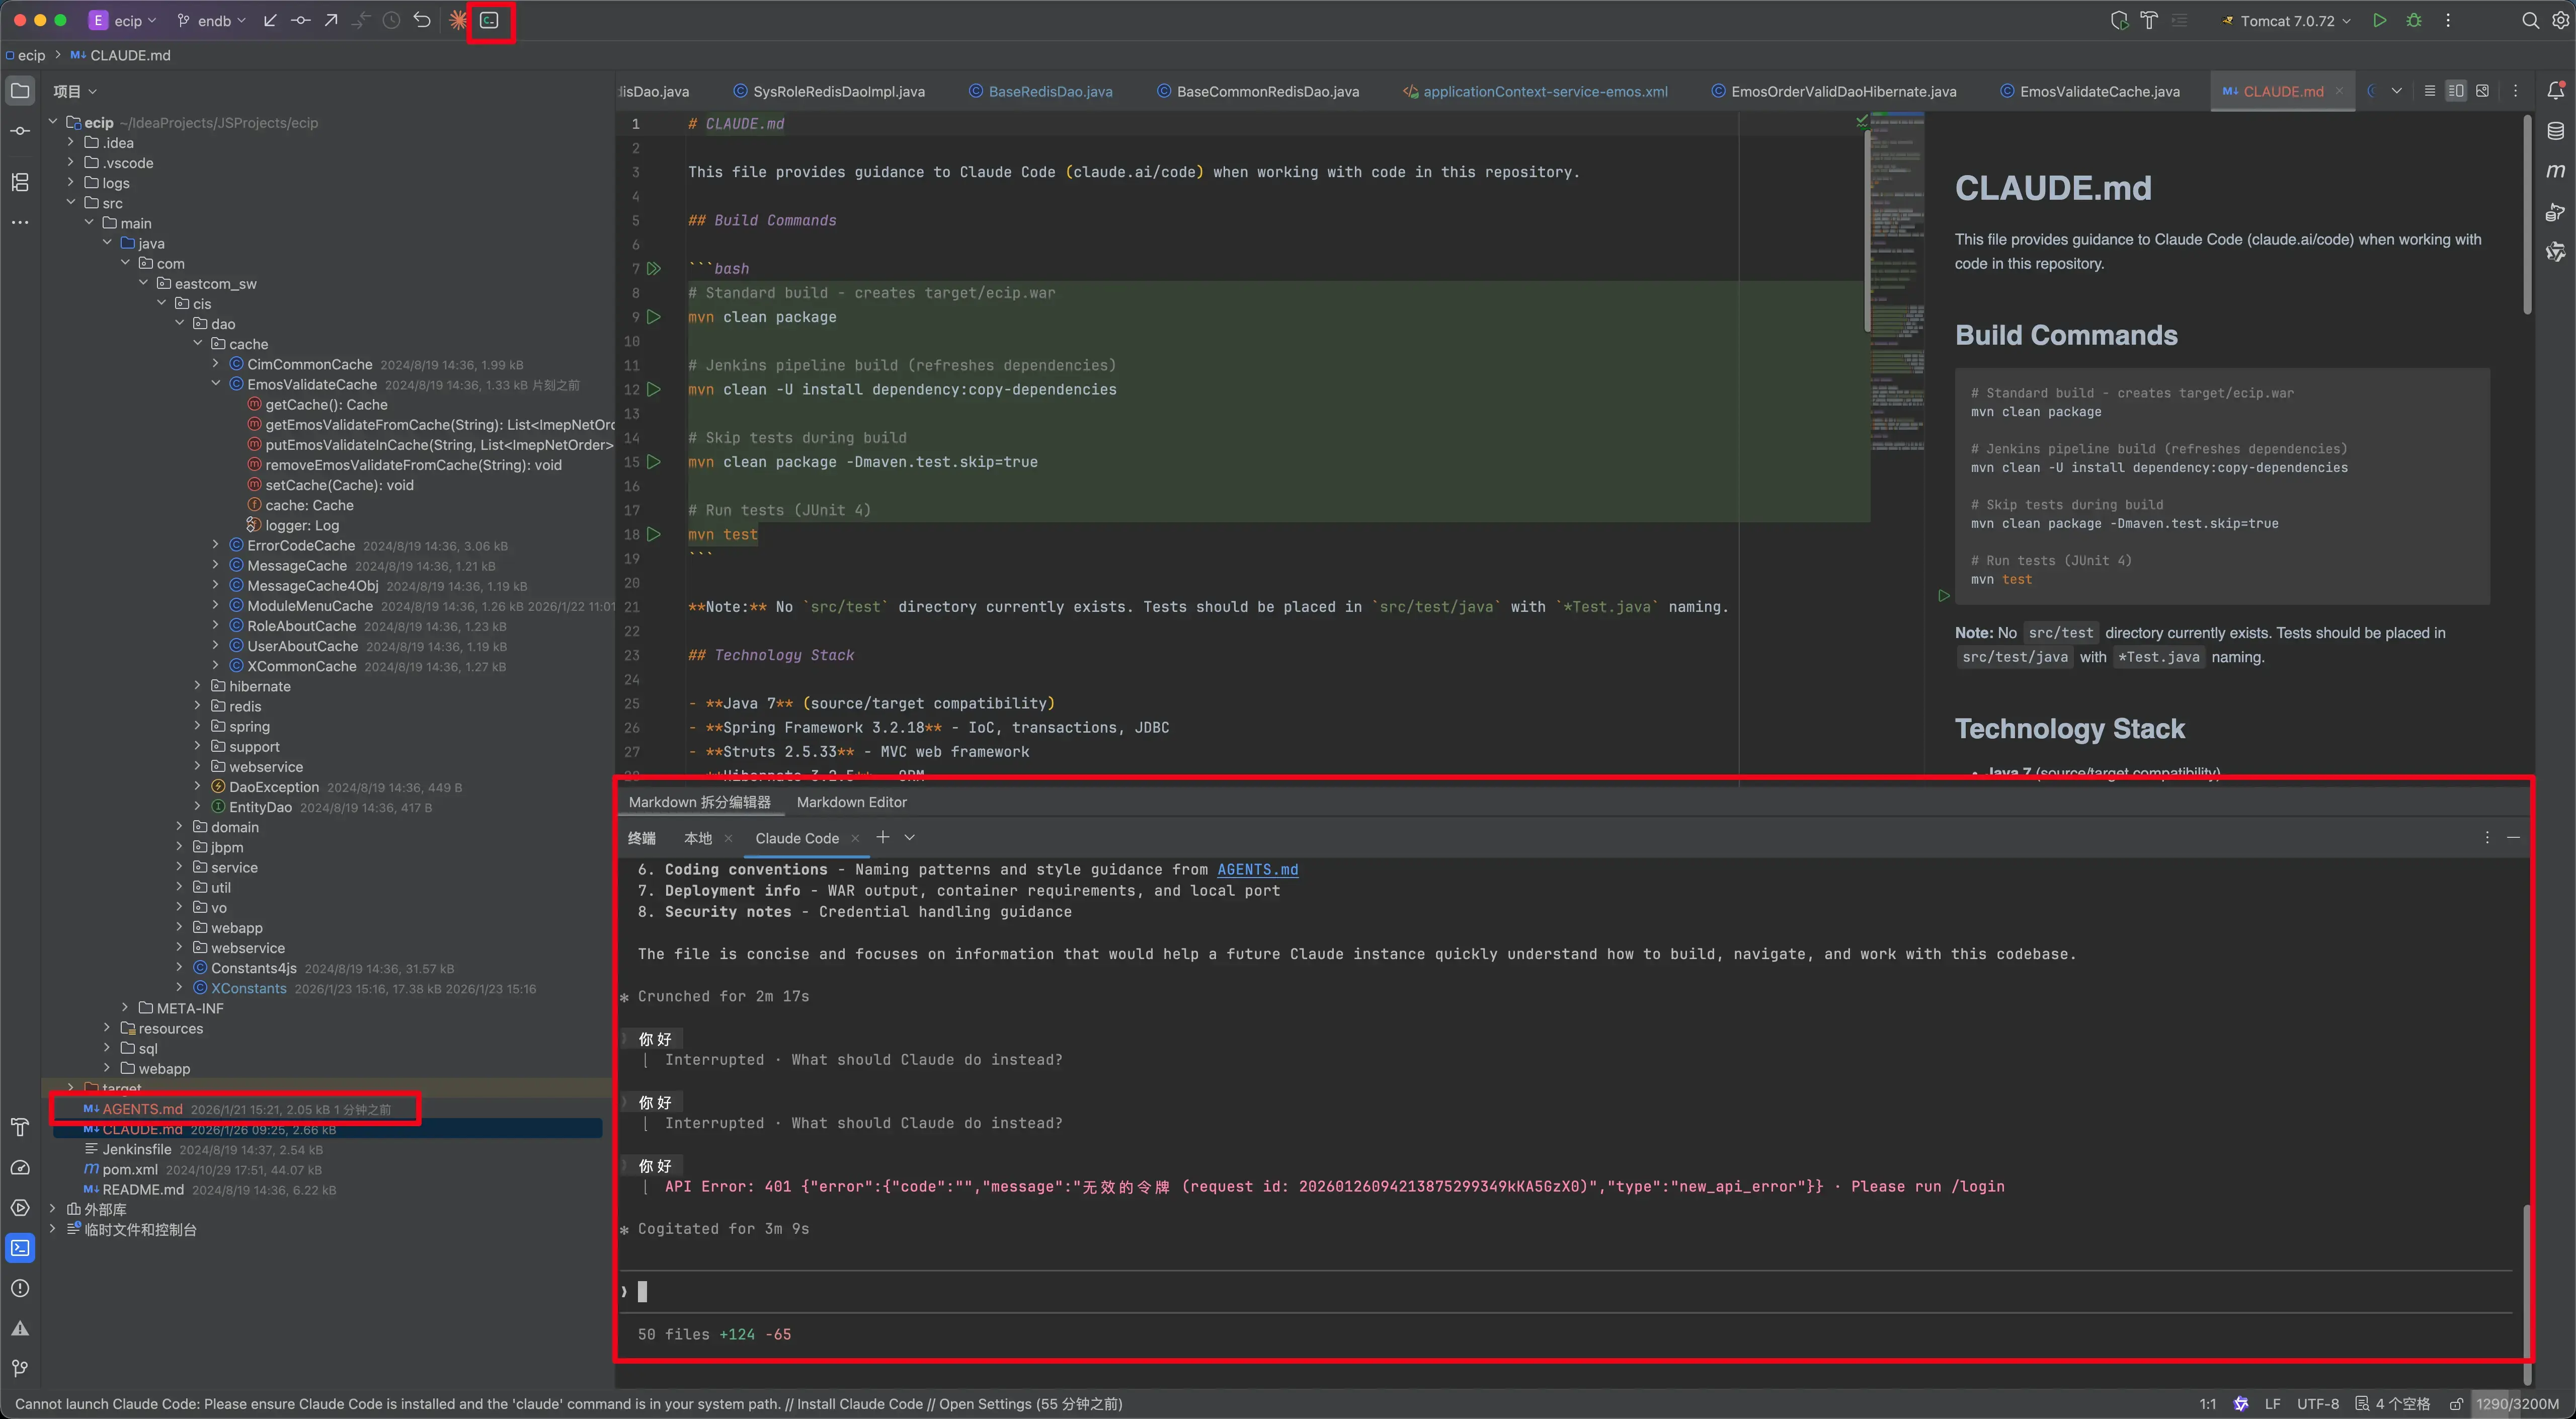Open the Commit tool window in left sidebar
This screenshot has height=1419, width=2576.
coord(20,131)
